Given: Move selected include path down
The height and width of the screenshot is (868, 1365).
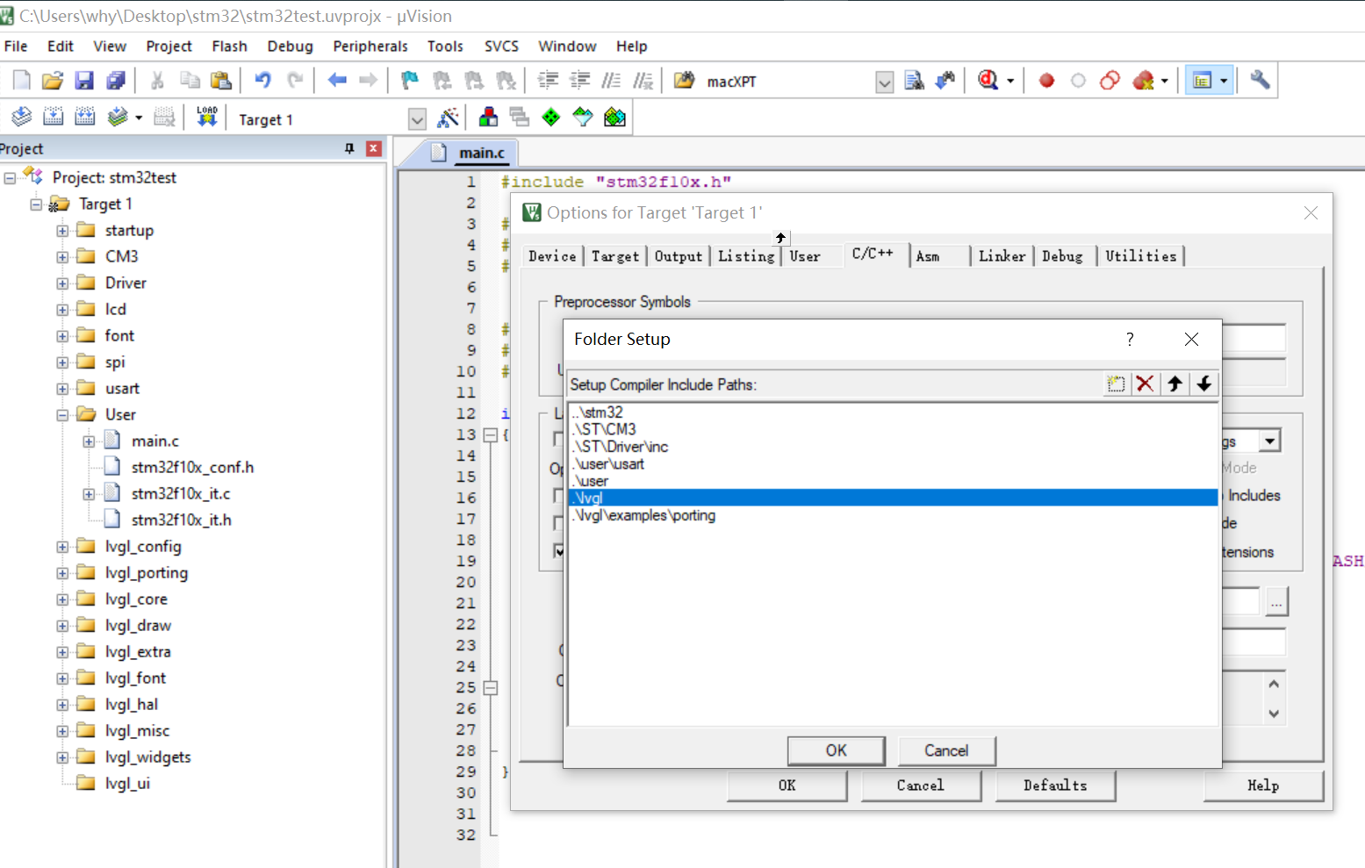Looking at the screenshot, I should [x=1204, y=384].
